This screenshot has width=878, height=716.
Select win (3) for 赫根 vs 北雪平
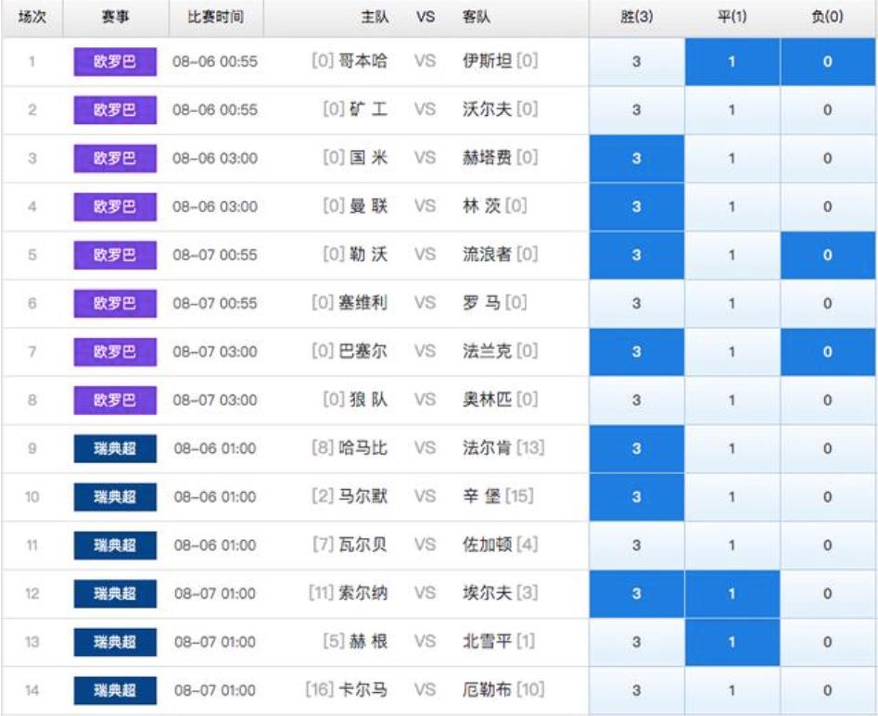637,642
